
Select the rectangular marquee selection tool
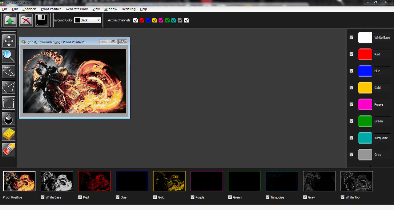click(x=9, y=103)
